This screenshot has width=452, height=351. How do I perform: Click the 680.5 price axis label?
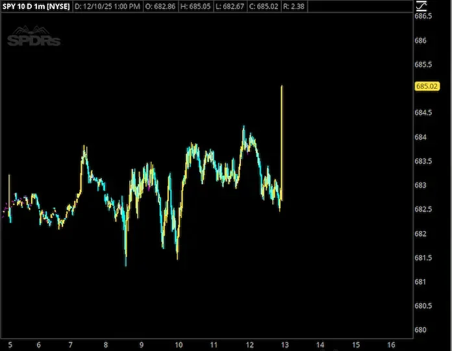point(423,306)
